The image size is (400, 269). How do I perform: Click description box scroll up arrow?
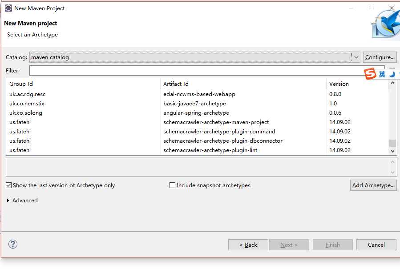click(392, 162)
